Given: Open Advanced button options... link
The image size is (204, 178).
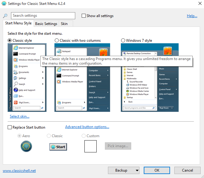Looking at the screenshot, I should [87, 127].
